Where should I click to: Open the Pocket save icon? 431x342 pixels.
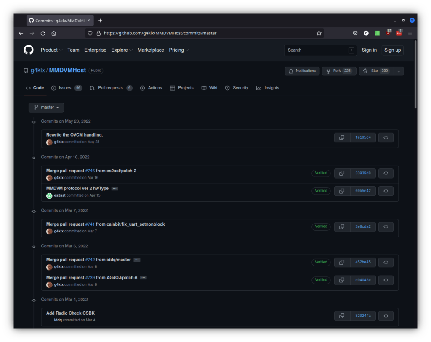[x=355, y=33]
